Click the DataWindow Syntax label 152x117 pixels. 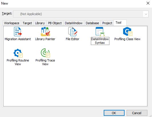coord(100,41)
